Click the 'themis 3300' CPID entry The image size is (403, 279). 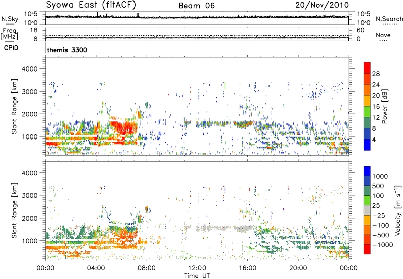coord(67,50)
